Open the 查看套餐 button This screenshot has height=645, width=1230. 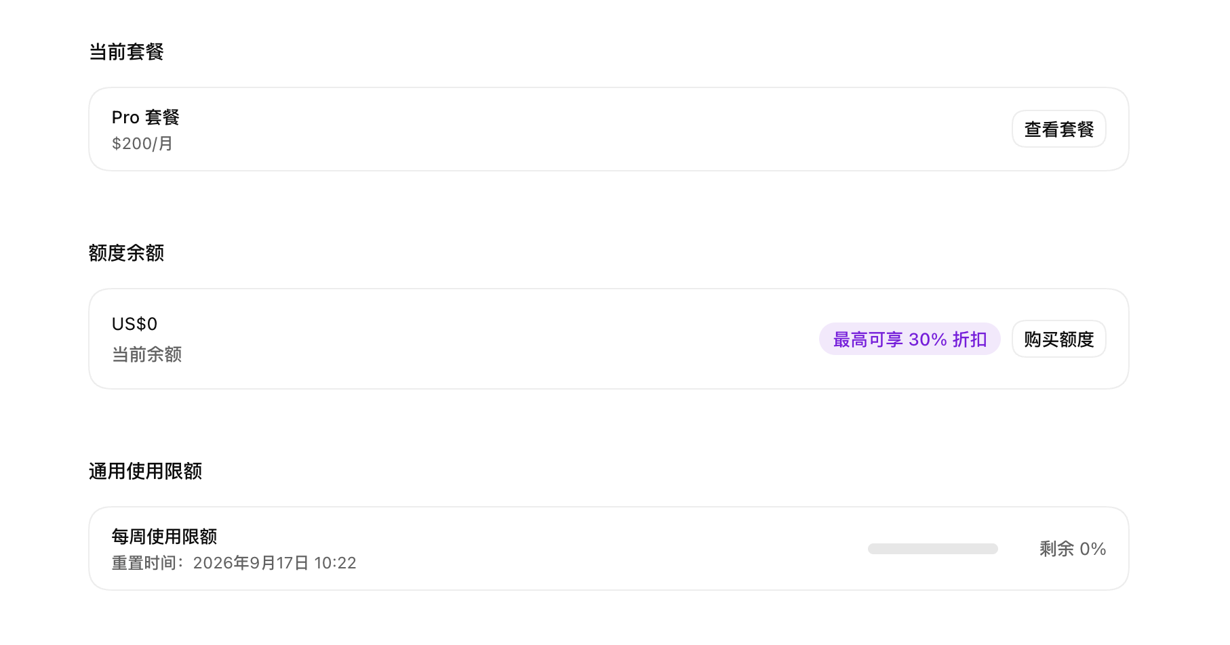[x=1058, y=129]
